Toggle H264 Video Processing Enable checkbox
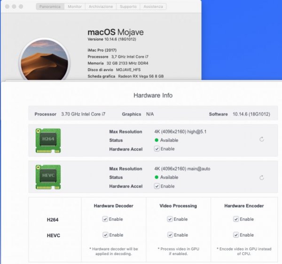Viewport: 282px width, 264px height. (170, 219)
